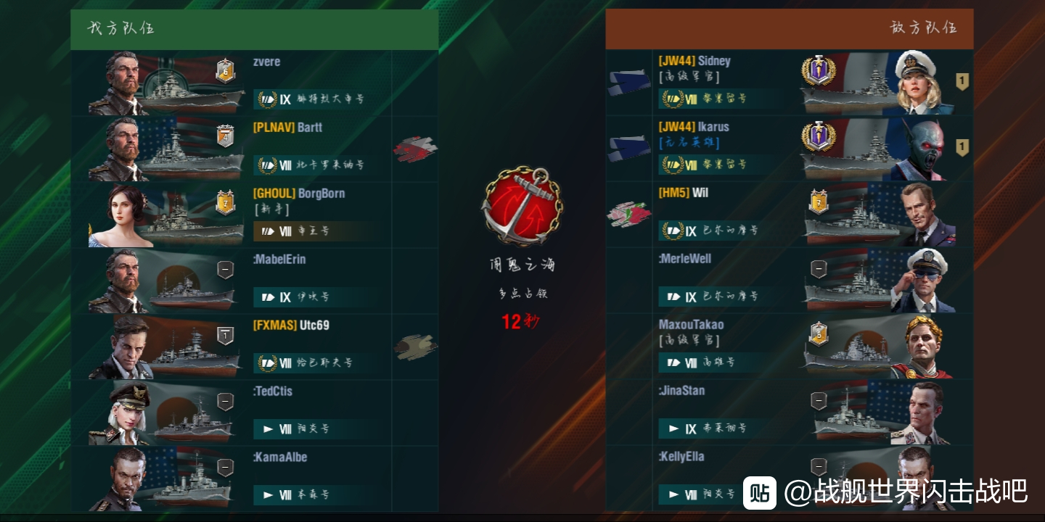Click the gold rank badge on BorgBorn's ship
This screenshot has width=1045, height=522.
(x=226, y=202)
